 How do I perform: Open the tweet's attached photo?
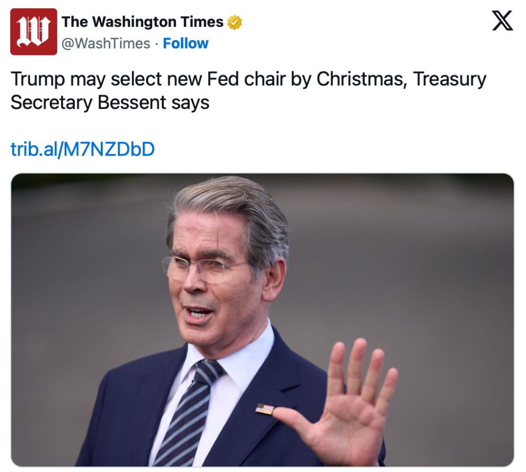pyautogui.click(x=262, y=319)
